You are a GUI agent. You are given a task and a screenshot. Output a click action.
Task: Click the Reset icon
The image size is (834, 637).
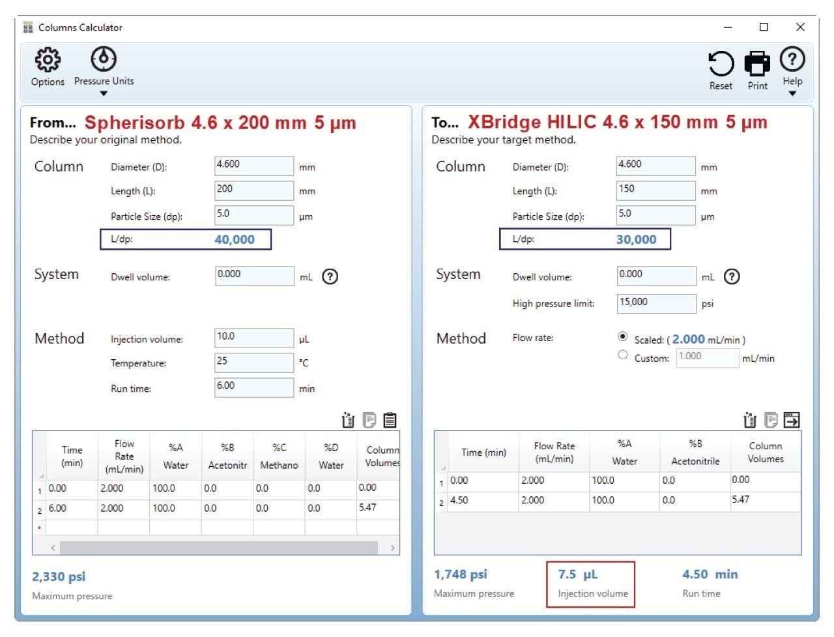[x=721, y=64]
